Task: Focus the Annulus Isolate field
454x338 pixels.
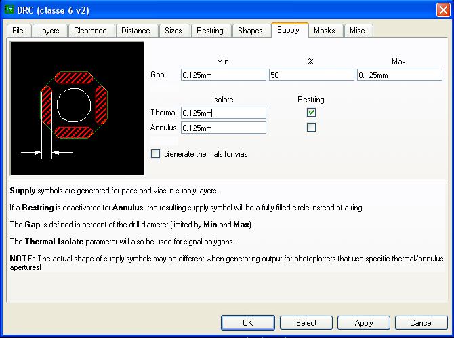Action: 223,128
